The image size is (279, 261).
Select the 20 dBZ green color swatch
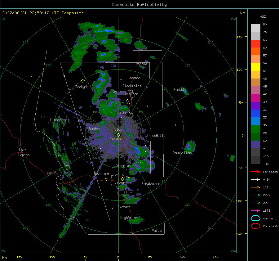pos(255,129)
